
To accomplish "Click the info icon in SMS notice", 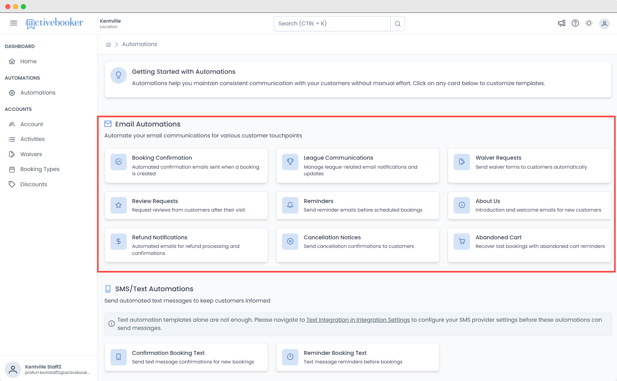I will [x=112, y=324].
